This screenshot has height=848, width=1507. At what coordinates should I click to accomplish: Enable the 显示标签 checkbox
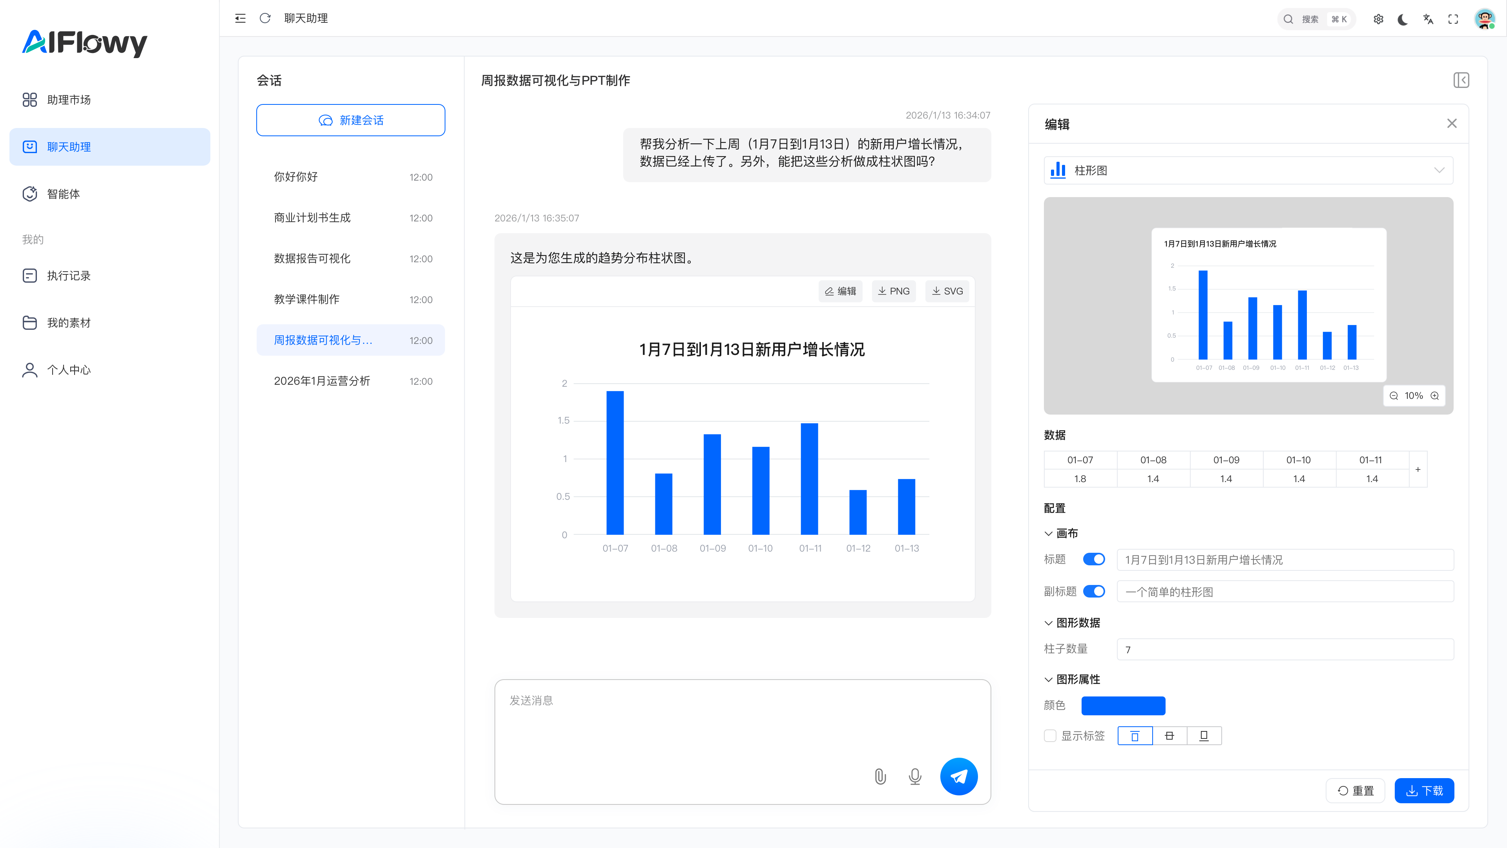tap(1050, 736)
